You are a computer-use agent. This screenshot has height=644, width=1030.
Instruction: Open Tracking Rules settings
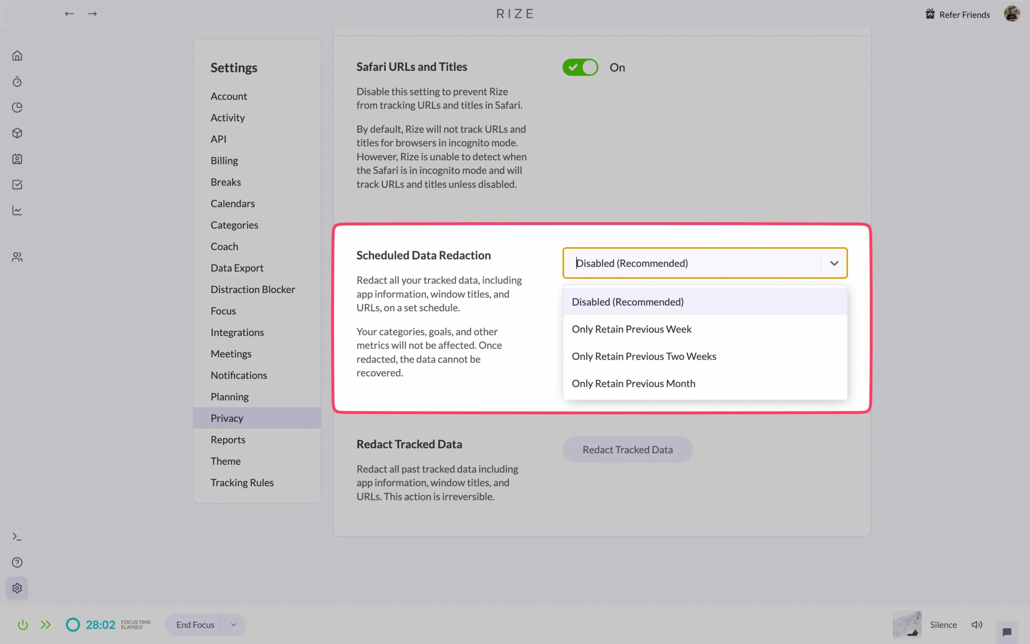click(257, 483)
